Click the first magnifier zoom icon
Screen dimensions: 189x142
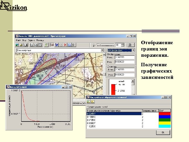31,45
